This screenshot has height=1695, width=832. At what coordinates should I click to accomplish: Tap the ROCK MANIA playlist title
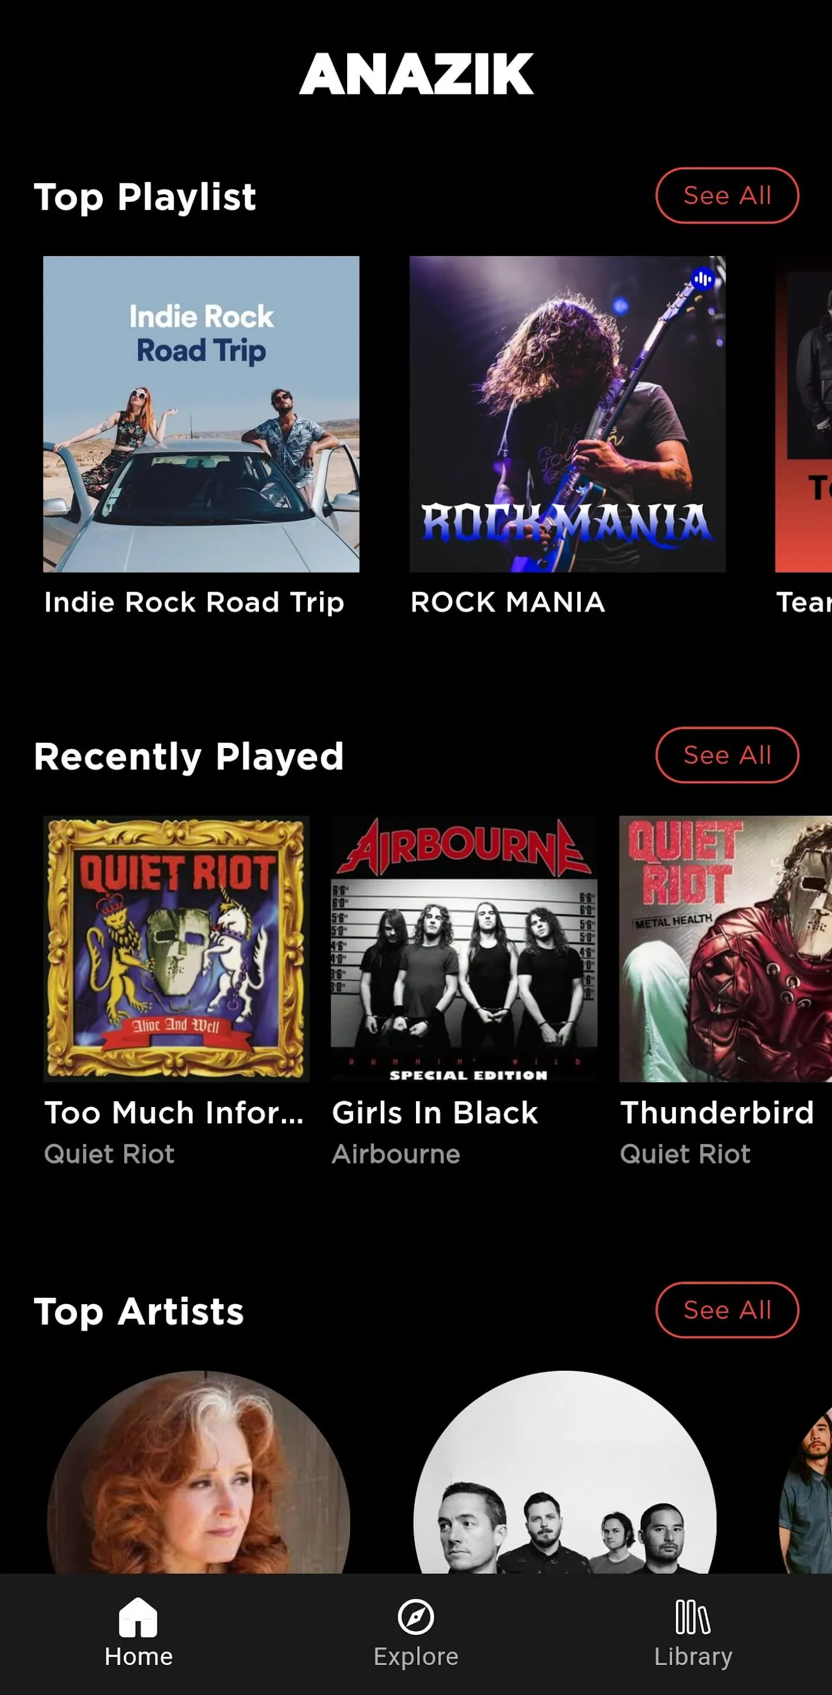508,602
